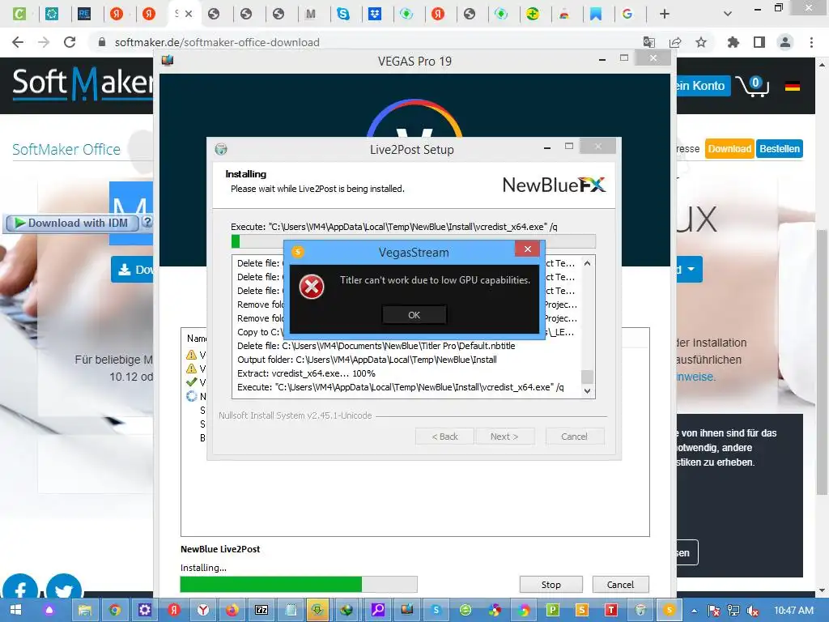Click the NewBlue Live2Post installing progress bar
829x622 pixels.
[x=299, y=585]
